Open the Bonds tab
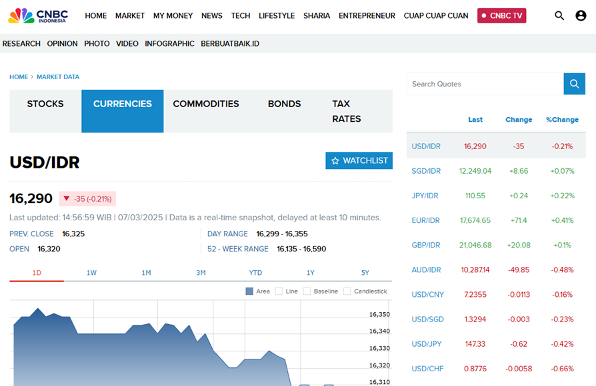The image size is (596, 386). click(284, 104)
